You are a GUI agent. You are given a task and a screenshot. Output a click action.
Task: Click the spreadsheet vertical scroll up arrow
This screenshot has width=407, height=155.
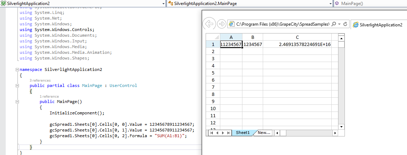341,38
